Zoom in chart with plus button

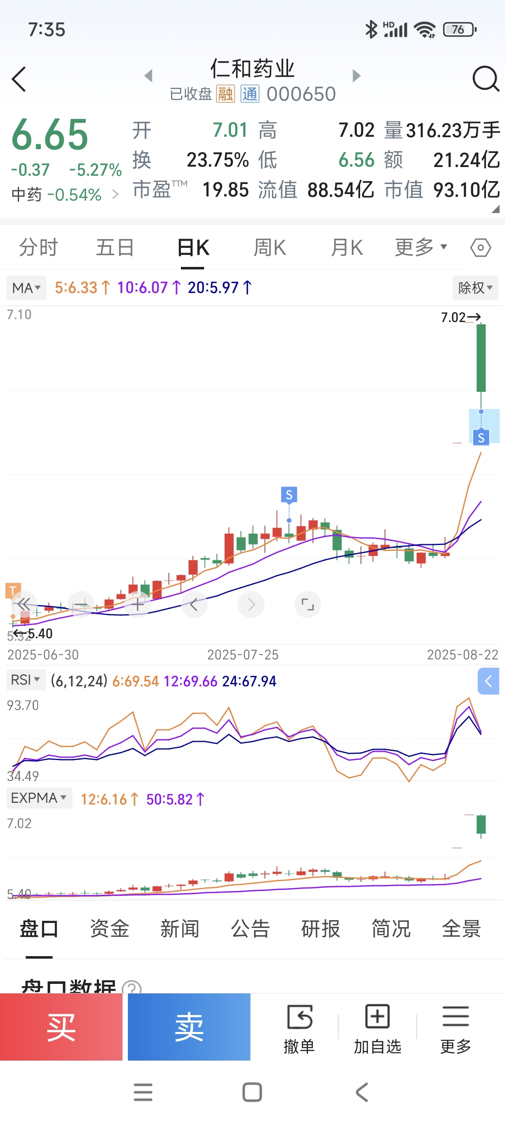pyautogui.click(x=138, y=604)
